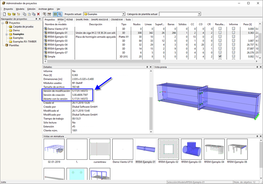Click the model icon beside Demo Viento LF10
Viewport: 263px width, 184px height.
45,29
